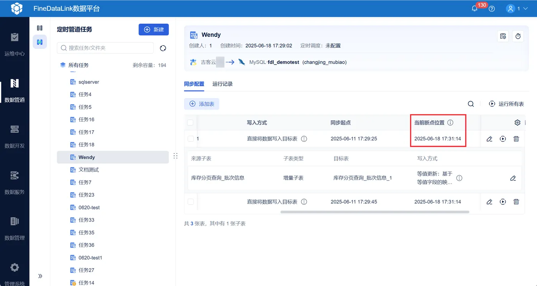Open 数据管道 in the left sidebar

15,90
